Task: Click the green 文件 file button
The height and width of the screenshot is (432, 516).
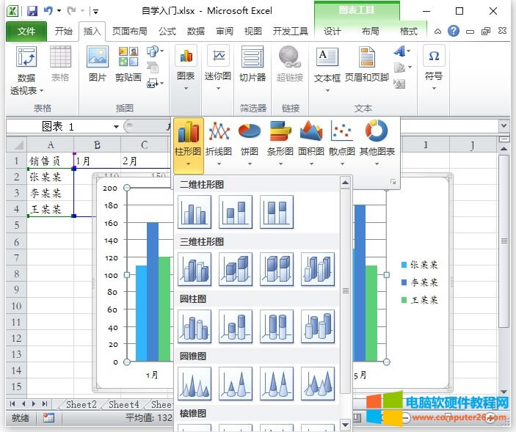Action: (26, 32)
